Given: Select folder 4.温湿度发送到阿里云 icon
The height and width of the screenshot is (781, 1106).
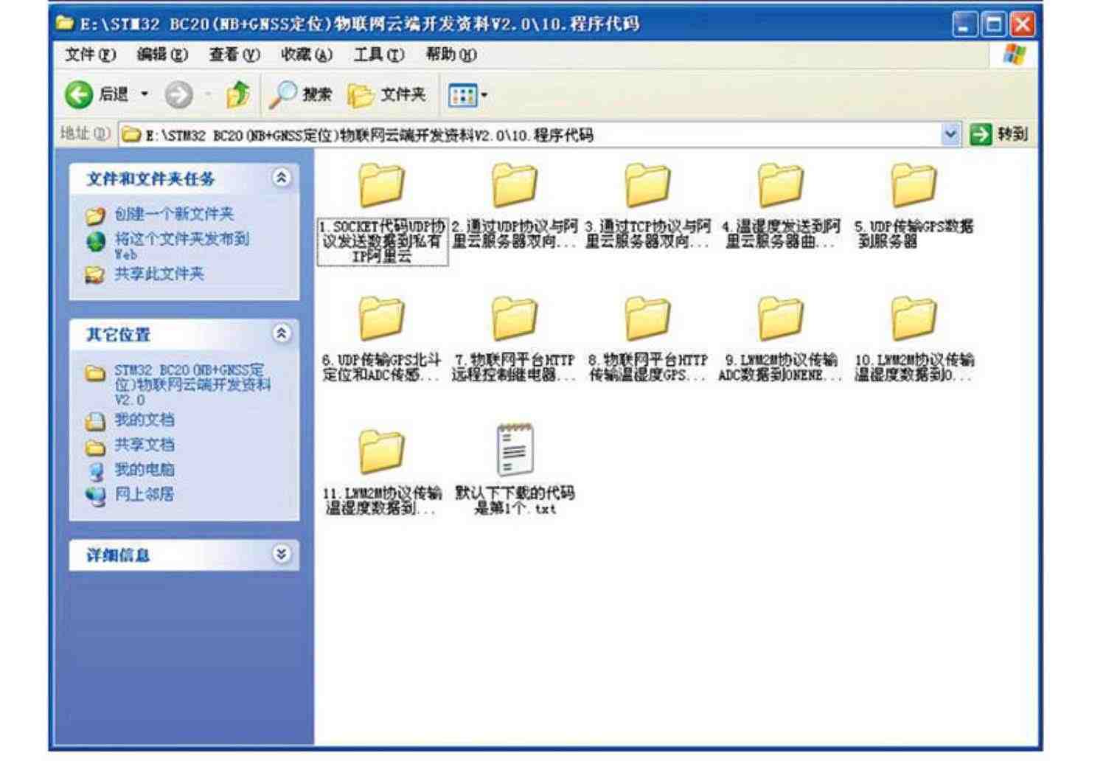Looking at the screenshot, I should click(780, 184).
